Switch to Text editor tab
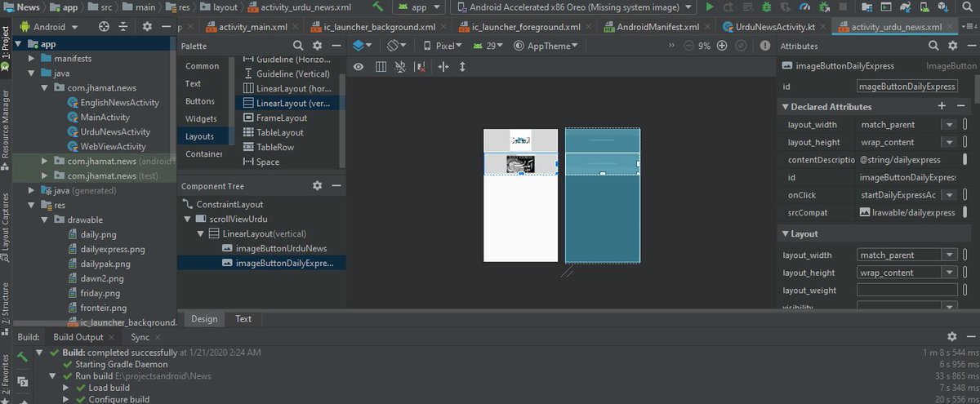980x404 pixels. click(x=243, y=319)
